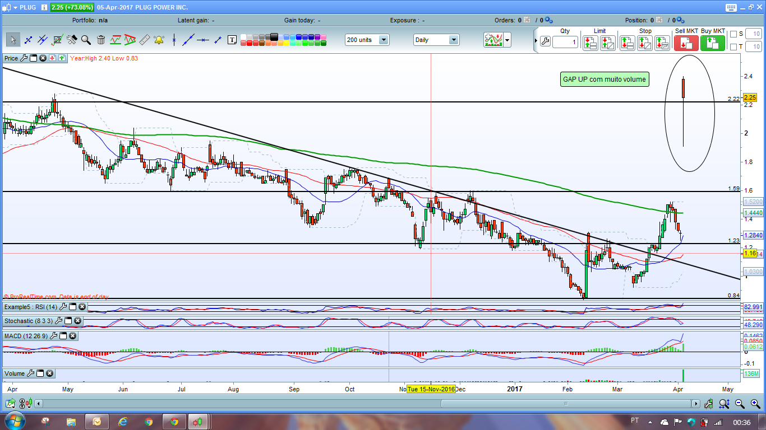The width and height of the screenshot is (766, 430).
Task: Click the Sell MKT button
Action: 686,43
